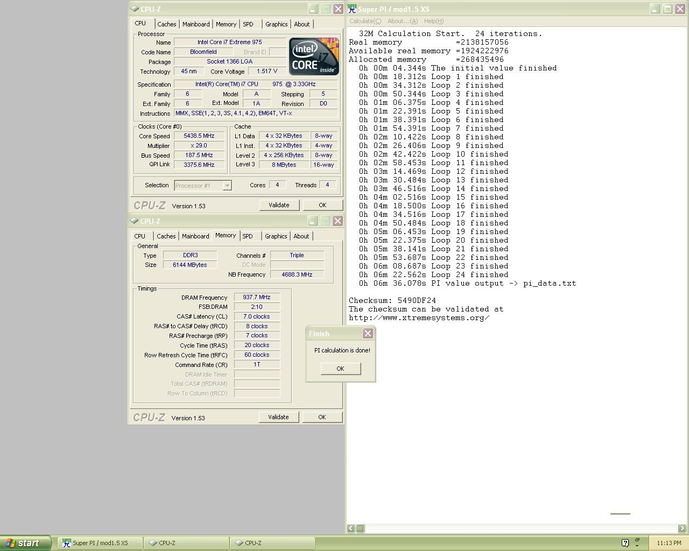Click the Intel Core i7 logo badge
The image size is (689, 551).
314,56
